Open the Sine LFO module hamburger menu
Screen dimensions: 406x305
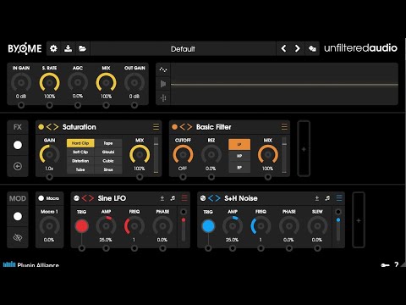pos(184,198)
